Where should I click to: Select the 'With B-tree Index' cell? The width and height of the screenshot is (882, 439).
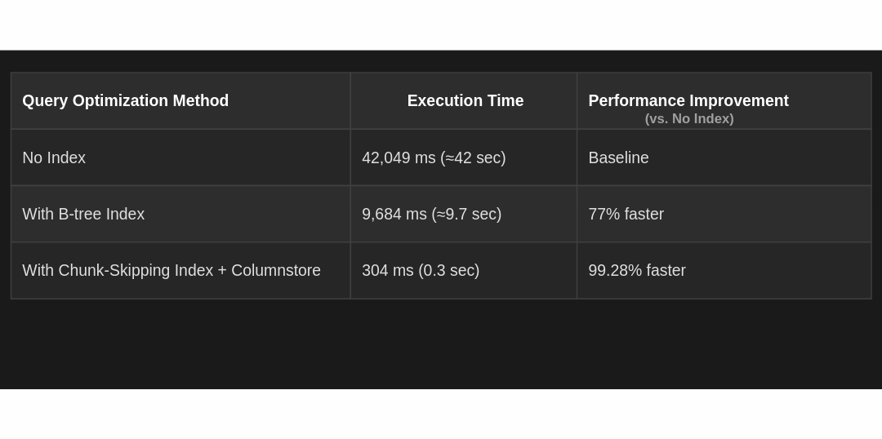click(83, 214)
